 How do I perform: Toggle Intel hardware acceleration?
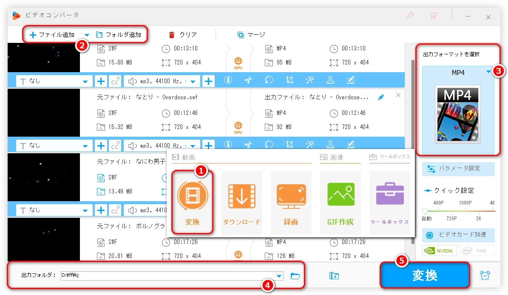477,250
